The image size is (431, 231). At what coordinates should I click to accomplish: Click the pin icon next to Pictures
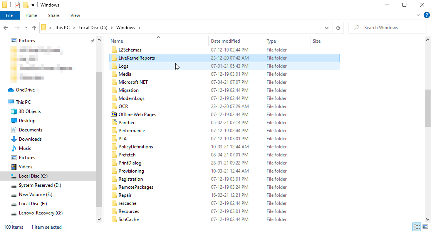click(x=92, y=40)
